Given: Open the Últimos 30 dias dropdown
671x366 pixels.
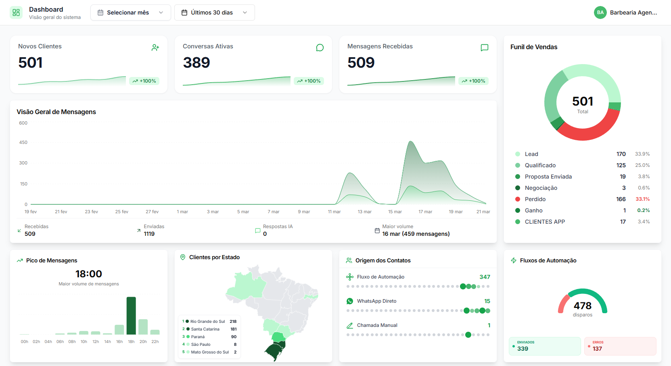Looking at the screenshot, I should (214, 12).
